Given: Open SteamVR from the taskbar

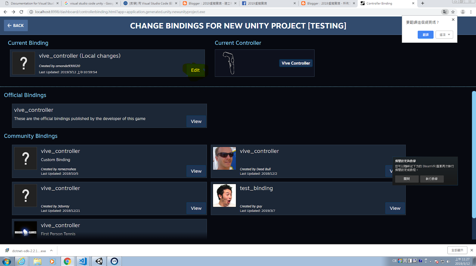Looking at the screenshot, I should [114, 261].
